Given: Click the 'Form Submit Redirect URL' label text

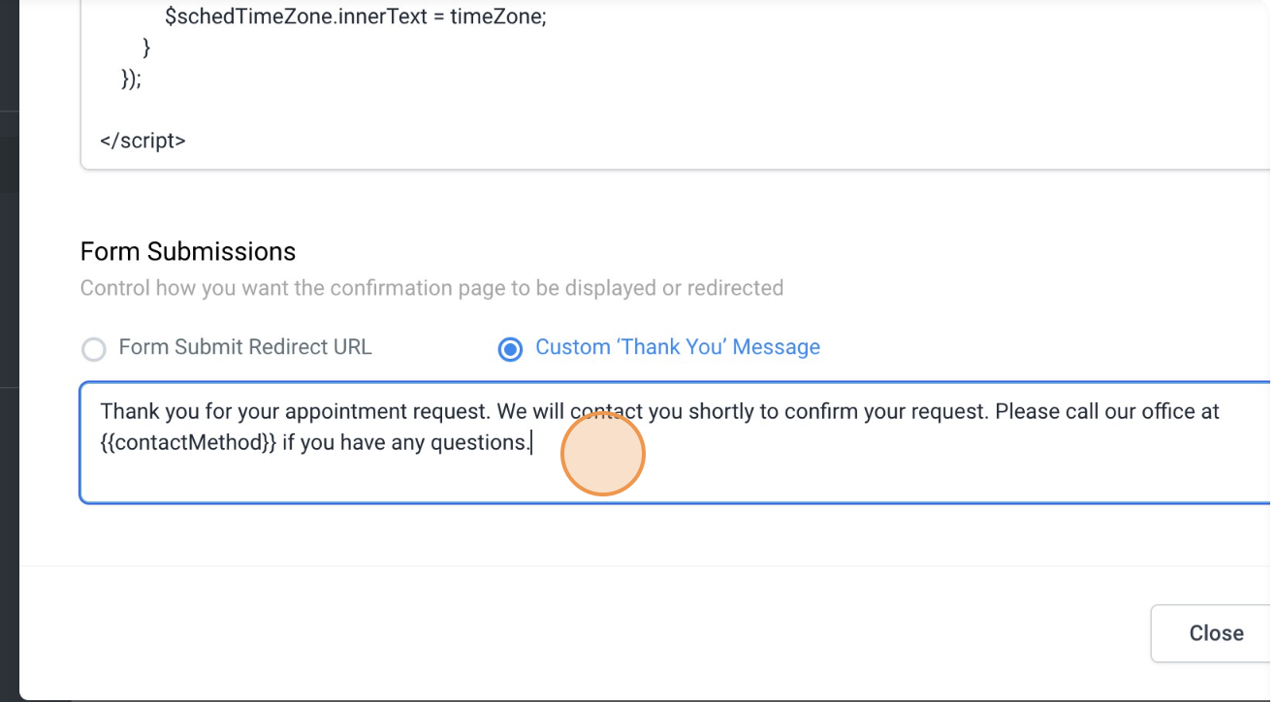Looking at the screenshot, I should point(244,347).
